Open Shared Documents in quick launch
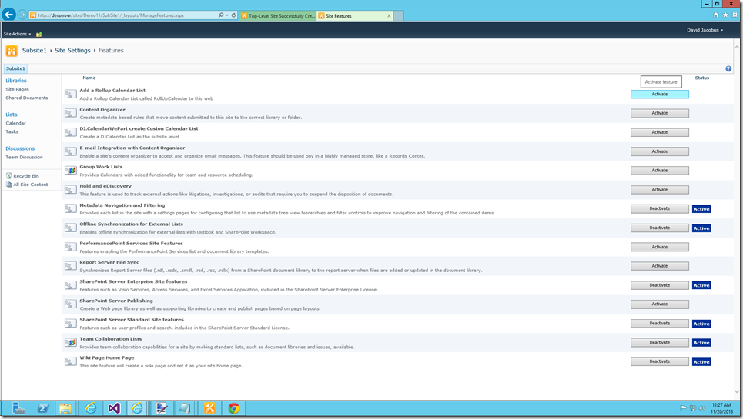Image resolution: width=743 pixels, height=419 pixels. coord(26,98)
